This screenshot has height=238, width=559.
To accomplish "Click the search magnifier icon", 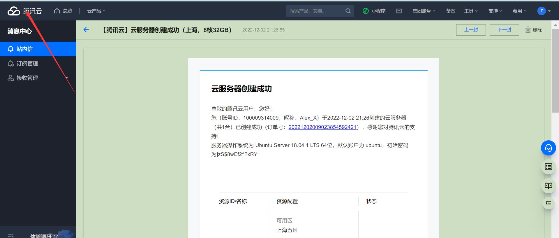I will pos(348,11).
